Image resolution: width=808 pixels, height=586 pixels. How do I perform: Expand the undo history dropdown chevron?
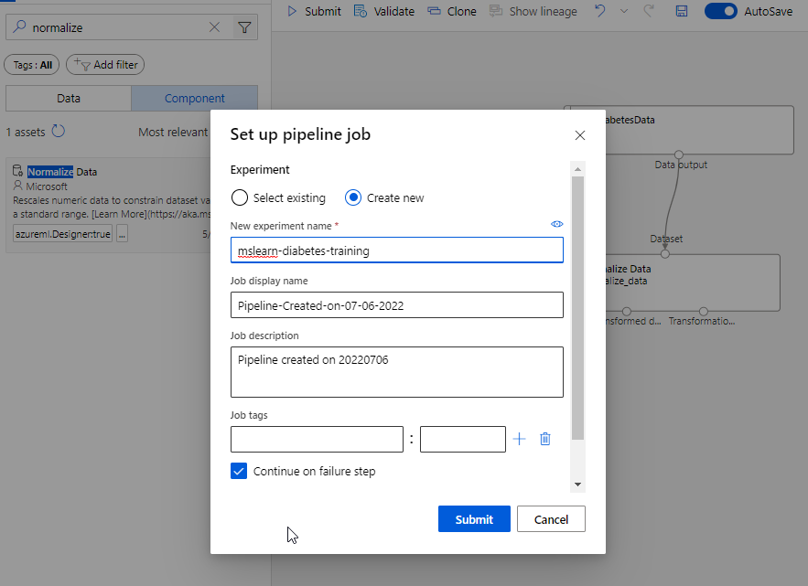coord(624,11)
